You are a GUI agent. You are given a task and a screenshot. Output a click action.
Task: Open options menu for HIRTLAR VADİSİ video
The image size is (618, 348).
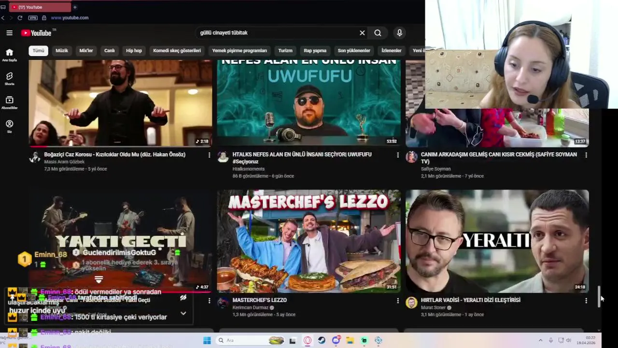[586, 301]
